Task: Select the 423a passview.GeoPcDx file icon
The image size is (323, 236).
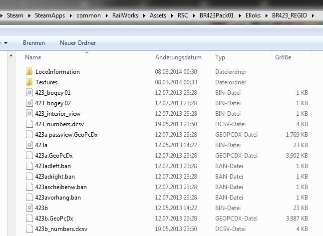Action: [x=29, y=135]
